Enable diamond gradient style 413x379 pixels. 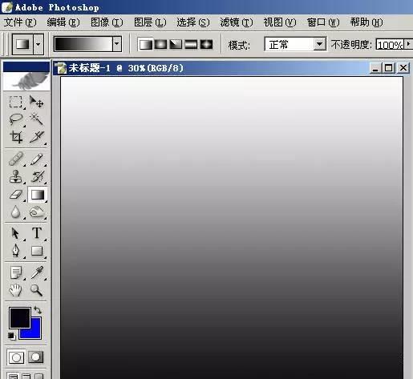click(x=206, y=44)
